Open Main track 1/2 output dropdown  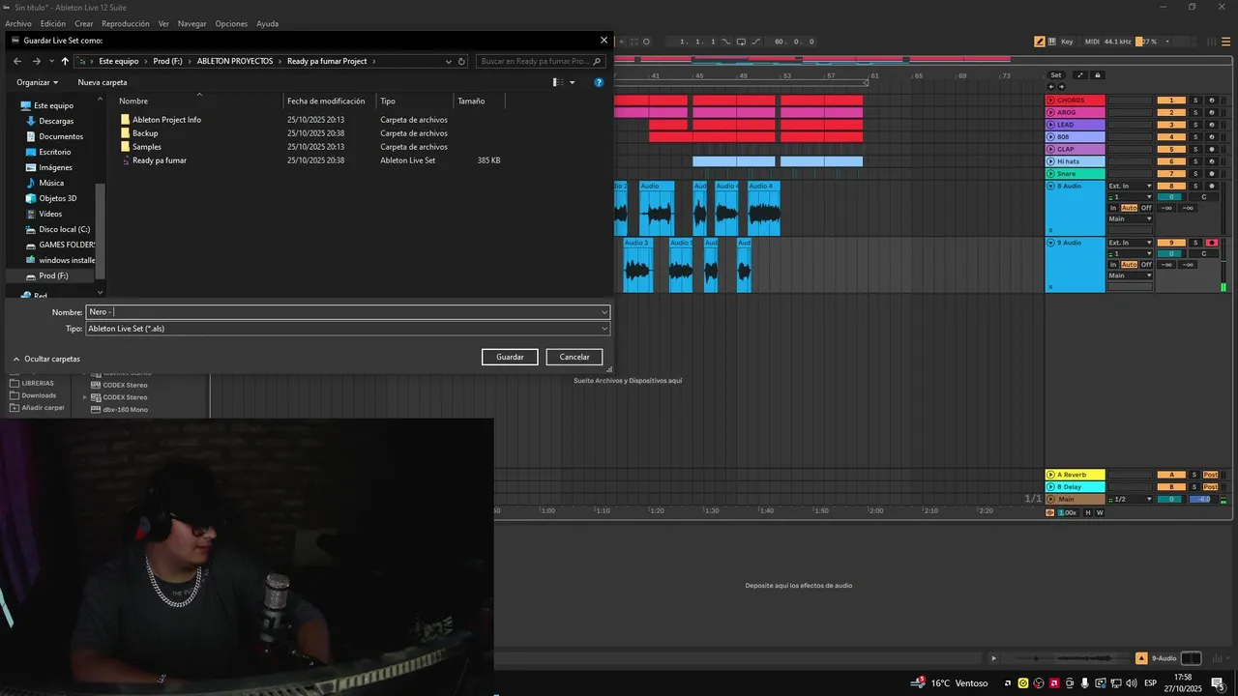click(1131, 499)
